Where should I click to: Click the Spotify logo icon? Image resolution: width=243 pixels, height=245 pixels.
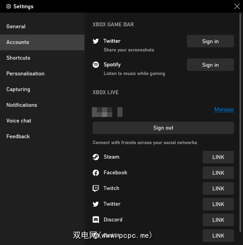click(x=96, y=65)
